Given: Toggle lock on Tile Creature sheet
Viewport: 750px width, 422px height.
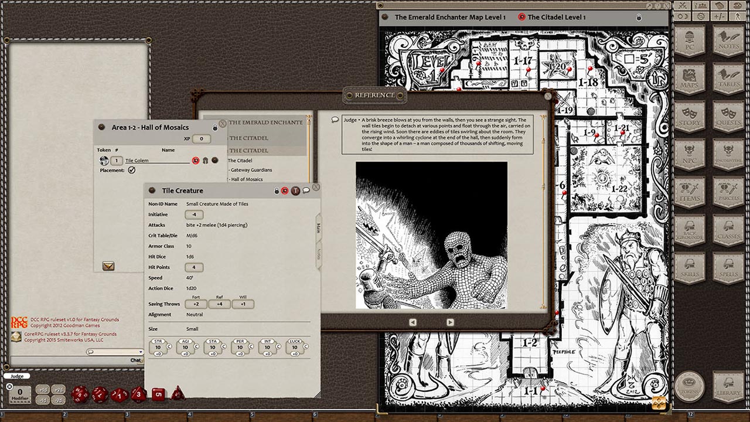Looking at the screenshot, I should coord(276,190).
